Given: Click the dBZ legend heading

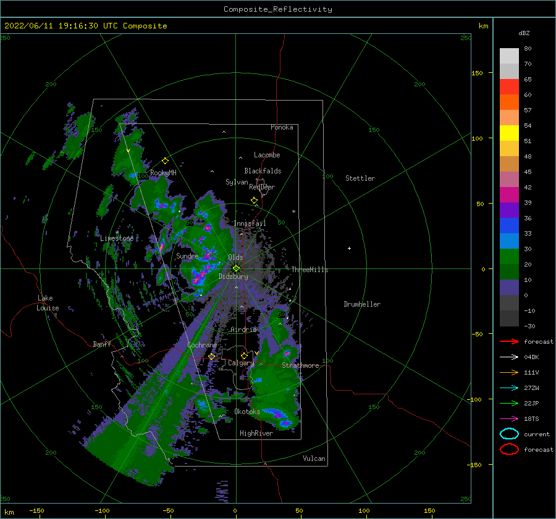Looking at the screenshot, I should pyautogui.click(x=524, y=33).
